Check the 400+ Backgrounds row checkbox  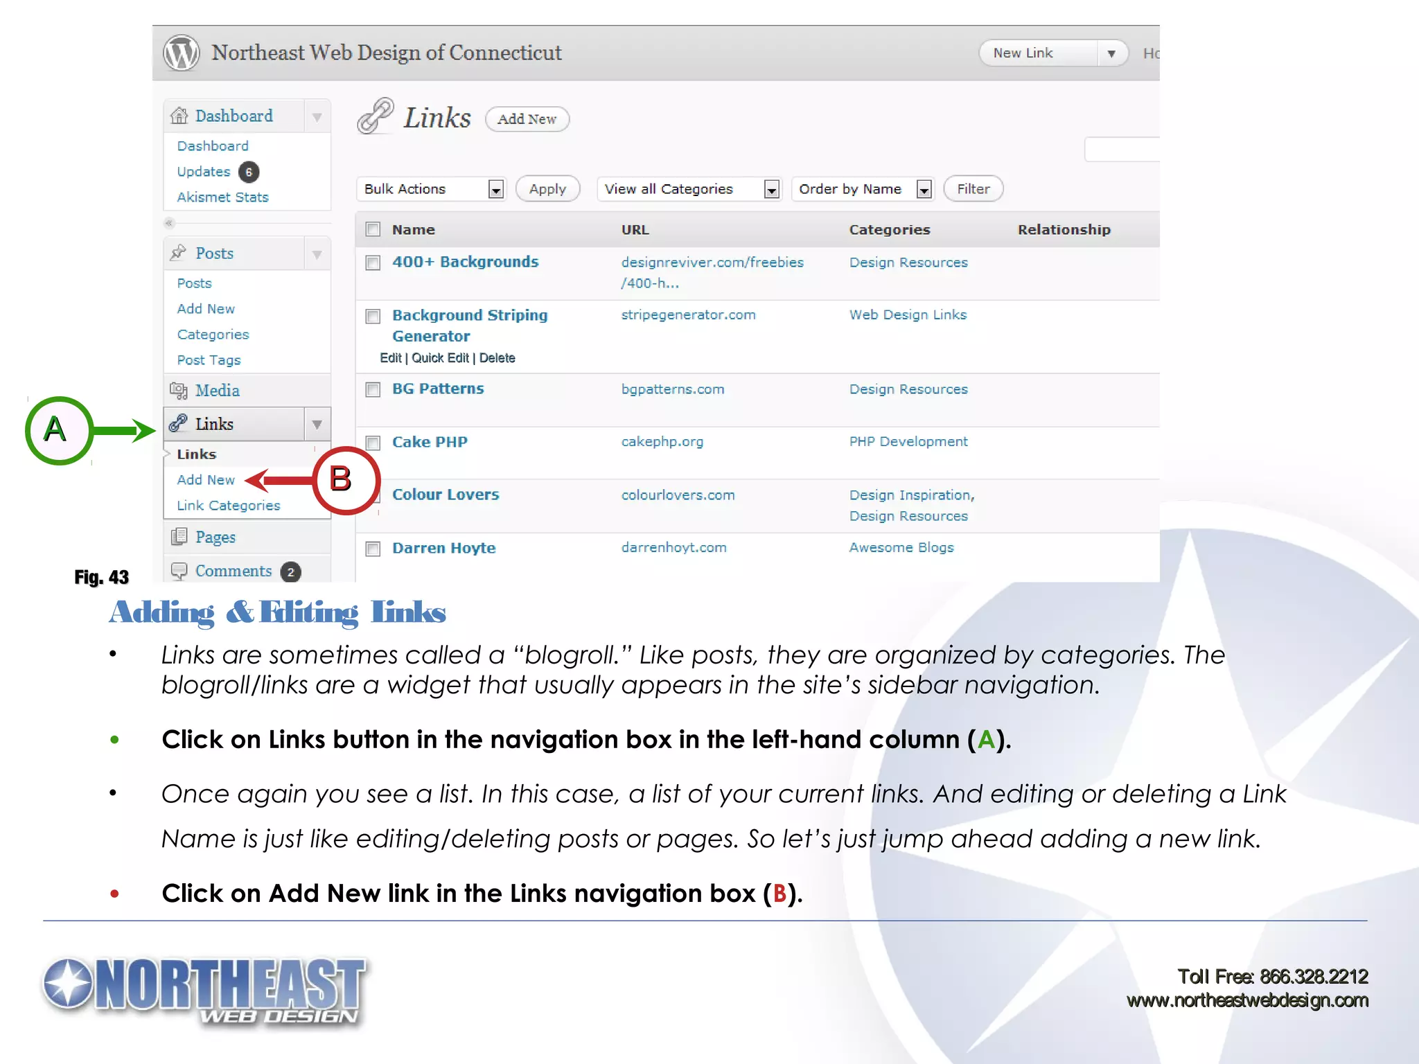coord(373,263)
